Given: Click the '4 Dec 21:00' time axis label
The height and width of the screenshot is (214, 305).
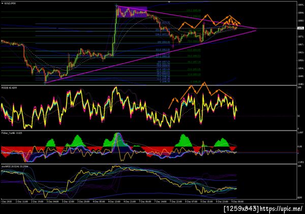Looking at the screenshot, I should [130, 202].
